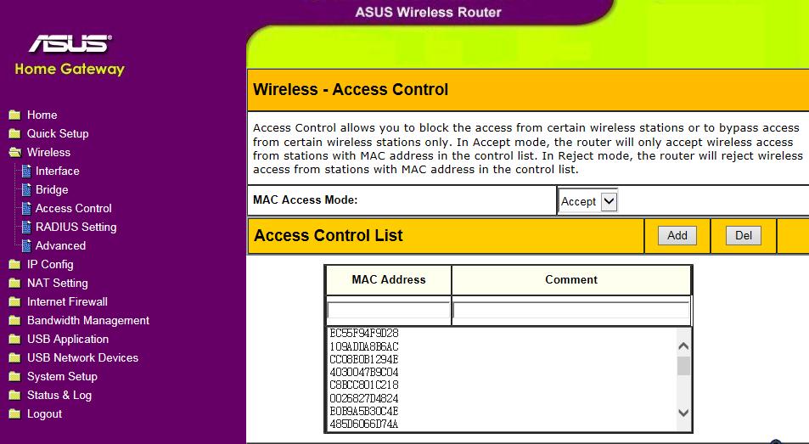Click the MAC Address input field
The height and width of the screenshot is (444, 809).
[x=388, y=311]
